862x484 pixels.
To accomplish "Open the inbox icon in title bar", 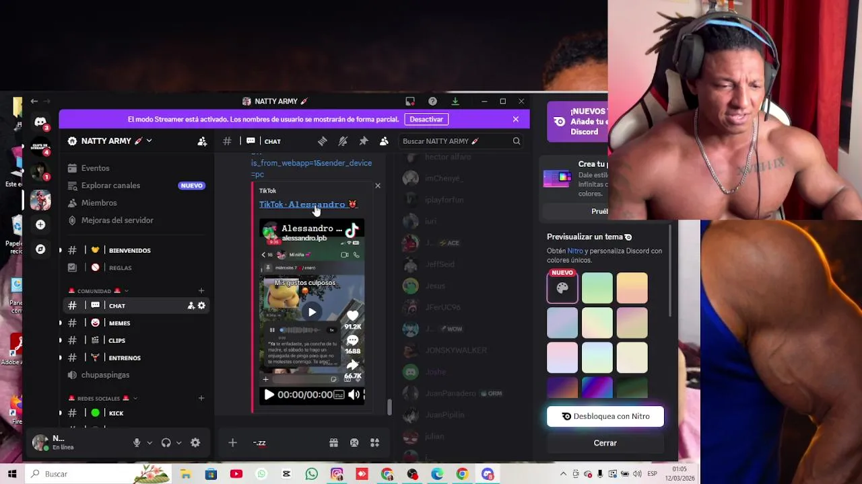I will click(x=410, y=102).
